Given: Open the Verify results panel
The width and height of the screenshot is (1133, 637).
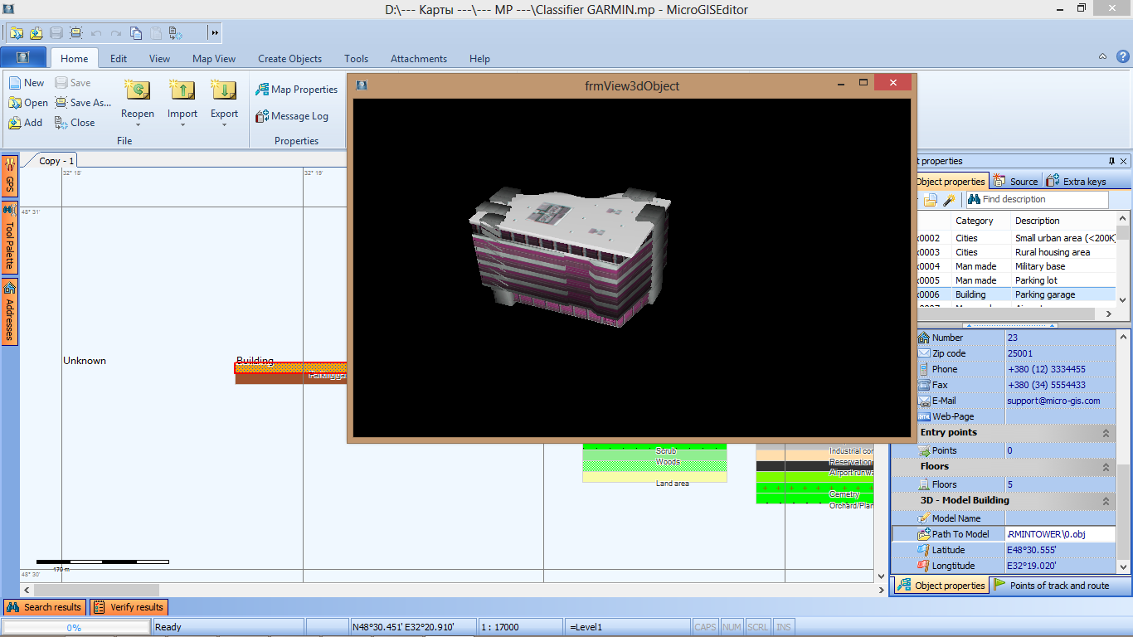Looking at the screenshot, I should tap(129, 607).
